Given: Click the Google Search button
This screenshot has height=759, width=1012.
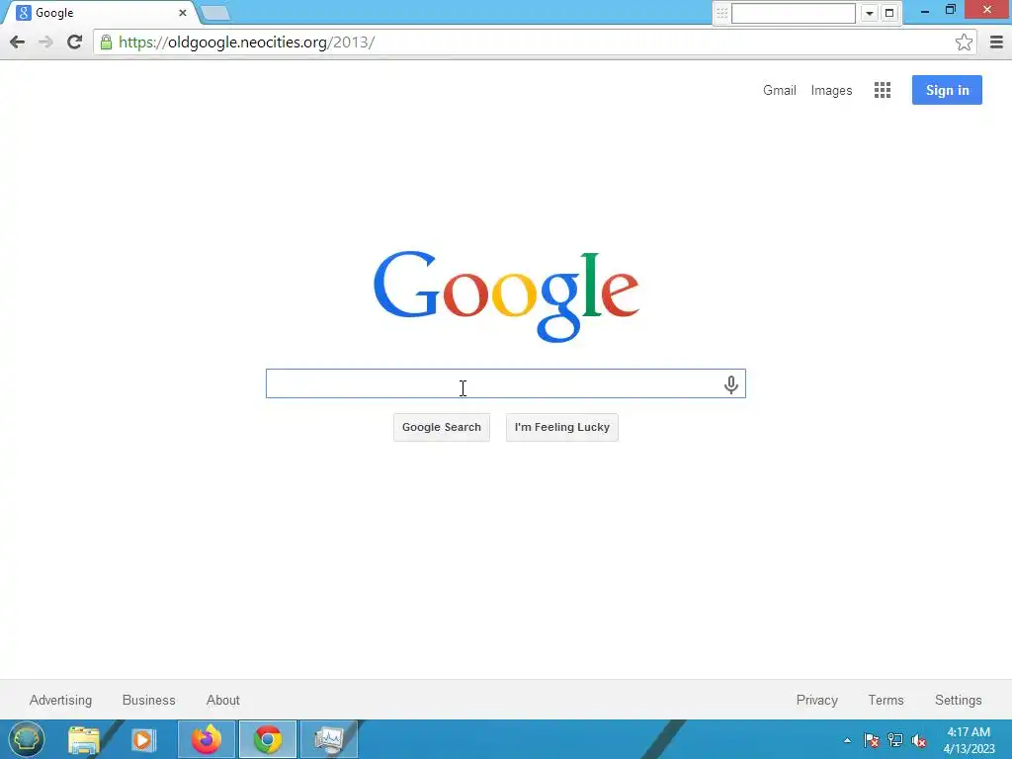Looking at the screenshot, I should (x=442, y=427).
